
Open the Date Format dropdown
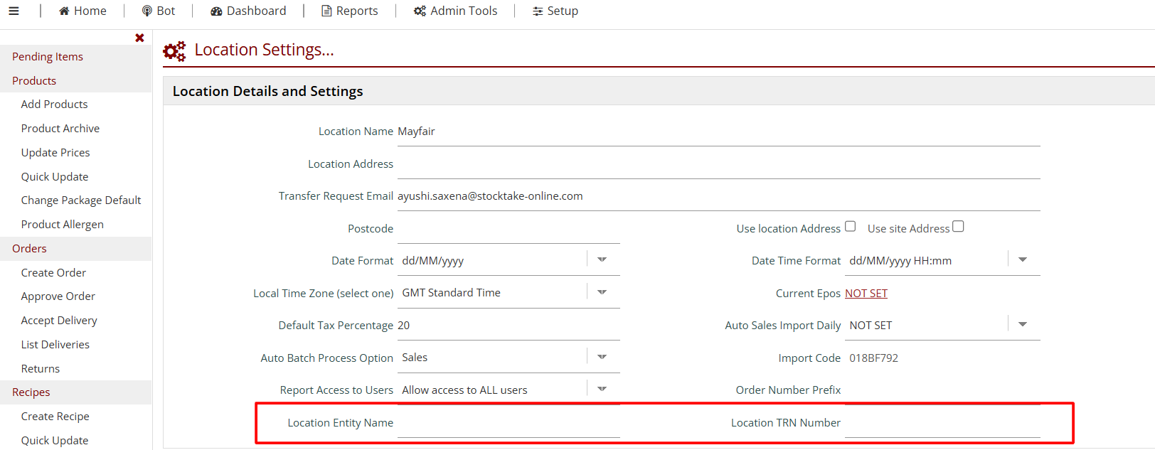[x=602, y=260]
